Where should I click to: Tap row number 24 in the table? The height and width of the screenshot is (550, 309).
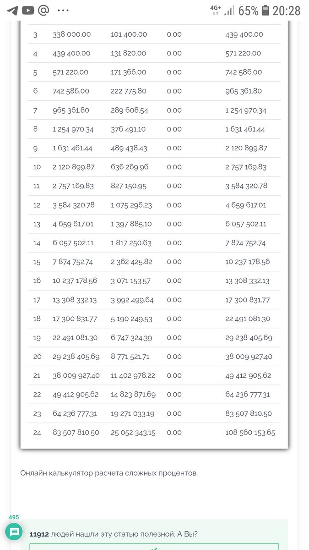click(x=37, y=433)
